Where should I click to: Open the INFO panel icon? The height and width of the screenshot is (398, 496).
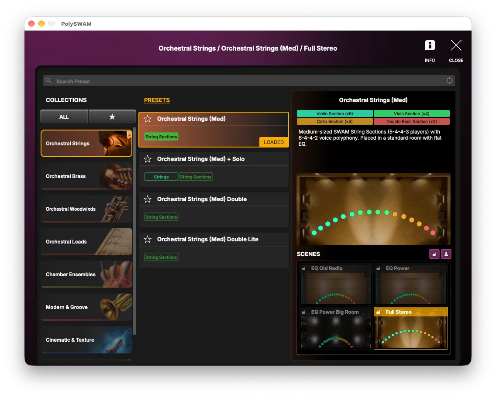(430, 45)
